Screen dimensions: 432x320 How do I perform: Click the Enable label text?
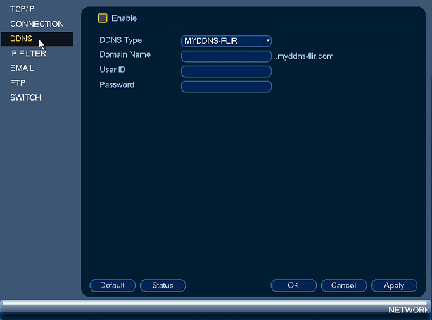(124, 18)
